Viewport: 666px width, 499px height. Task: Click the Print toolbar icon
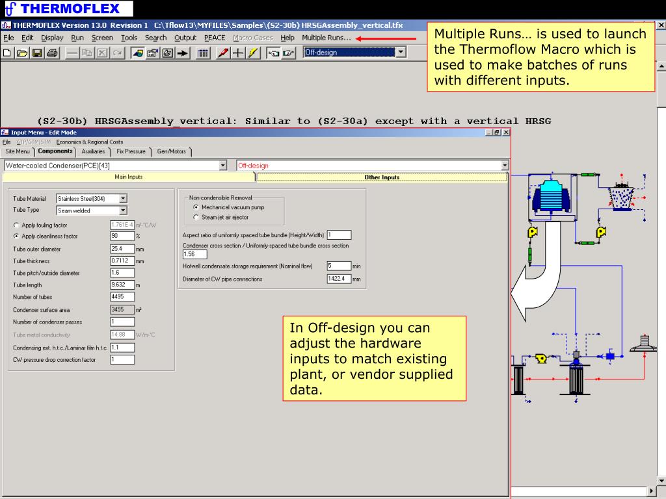click(x=52, y=53)
